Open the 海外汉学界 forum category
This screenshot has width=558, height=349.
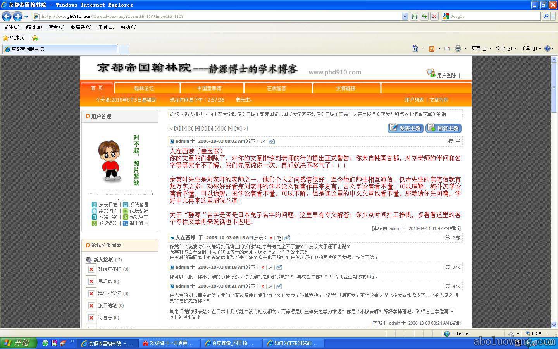[110, 293]
